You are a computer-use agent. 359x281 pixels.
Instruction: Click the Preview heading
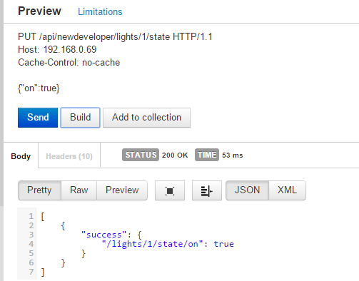[40, 11]
